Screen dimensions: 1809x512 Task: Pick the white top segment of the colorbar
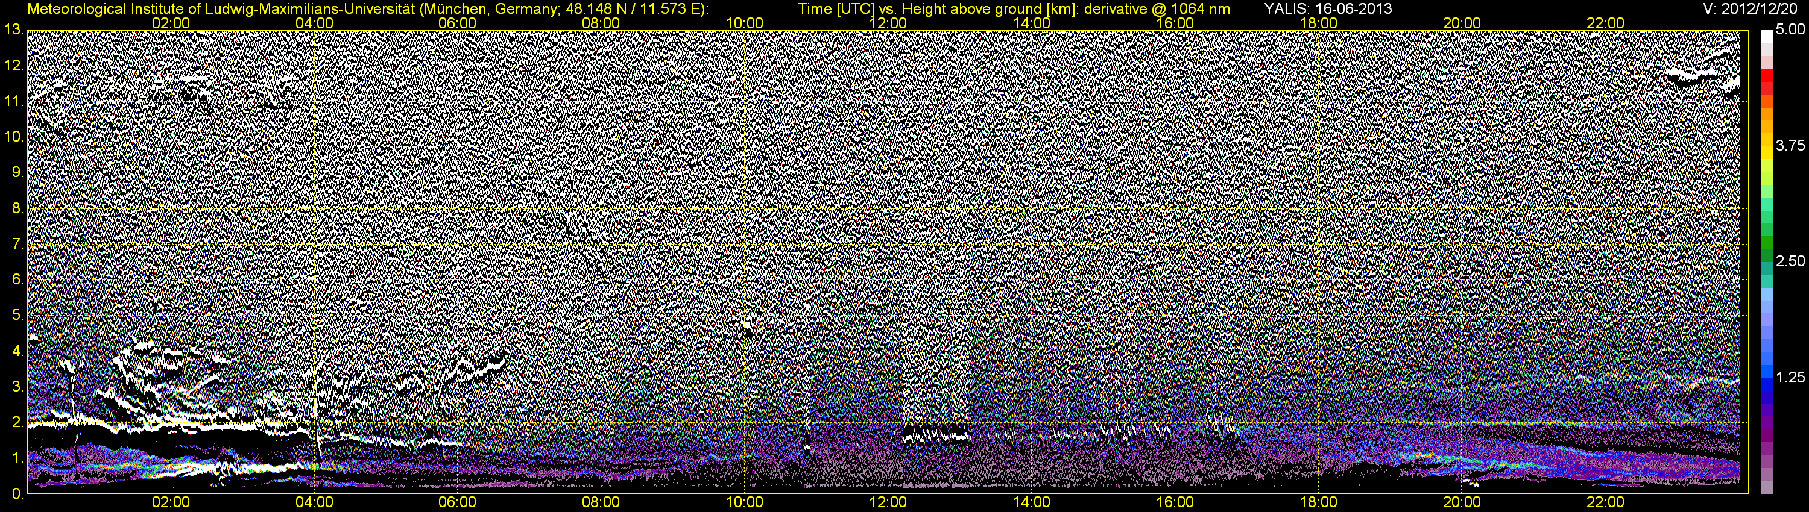click(x=1766, y=37)
